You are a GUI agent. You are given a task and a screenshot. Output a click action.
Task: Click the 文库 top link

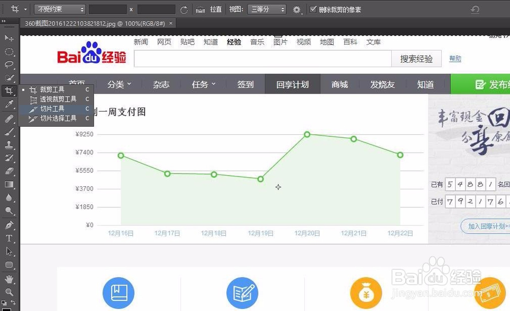click(373, 42)
